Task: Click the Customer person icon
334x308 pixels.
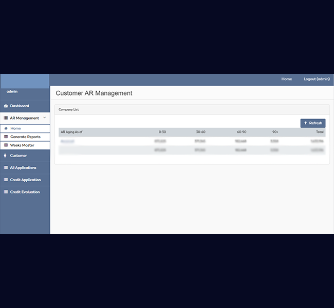Action: (x=6, y=156)
